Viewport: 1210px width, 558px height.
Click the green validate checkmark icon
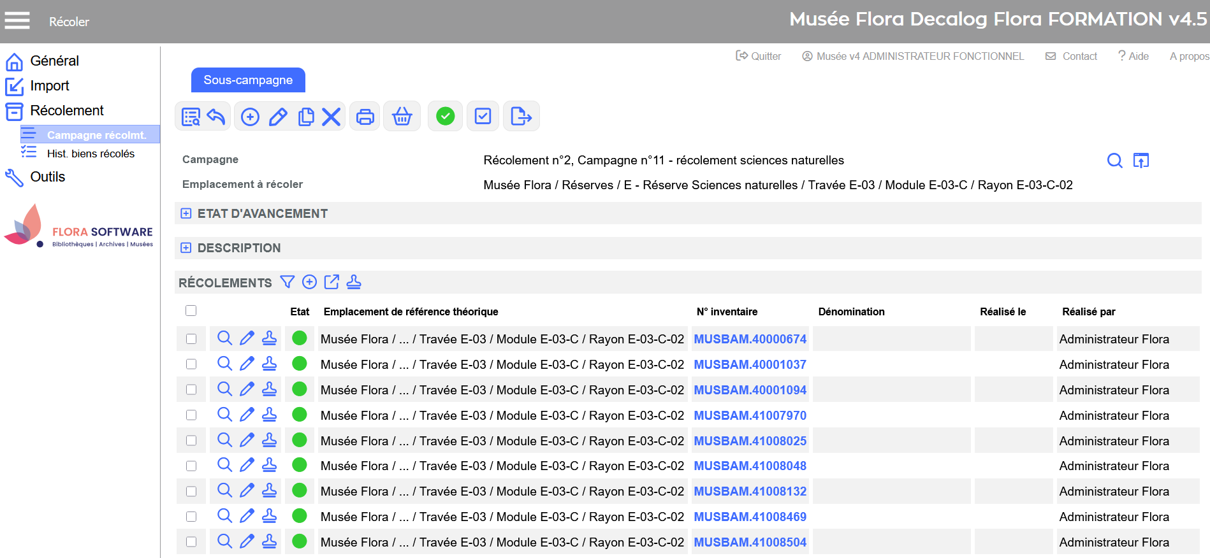tap(445, 117)
